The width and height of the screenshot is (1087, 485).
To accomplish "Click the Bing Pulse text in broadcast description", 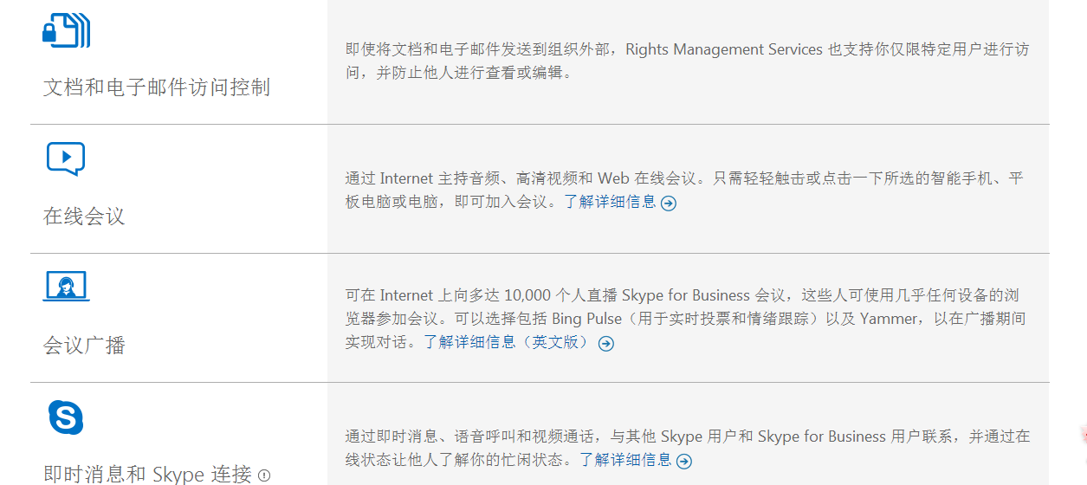I will pos(586,319).
